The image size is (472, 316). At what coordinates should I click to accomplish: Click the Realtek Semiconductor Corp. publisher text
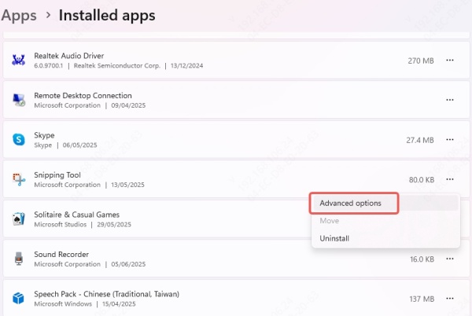(x=117, y=65)
